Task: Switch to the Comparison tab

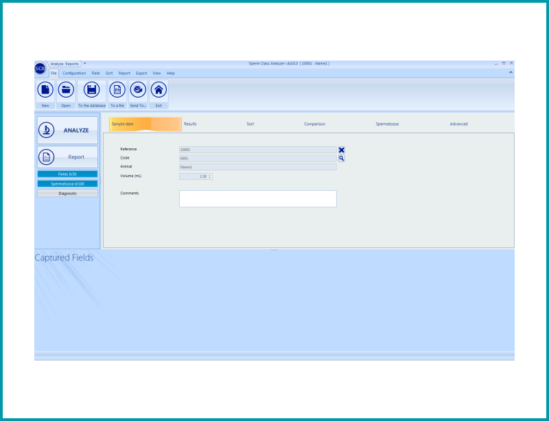Action: coord(314,124)
